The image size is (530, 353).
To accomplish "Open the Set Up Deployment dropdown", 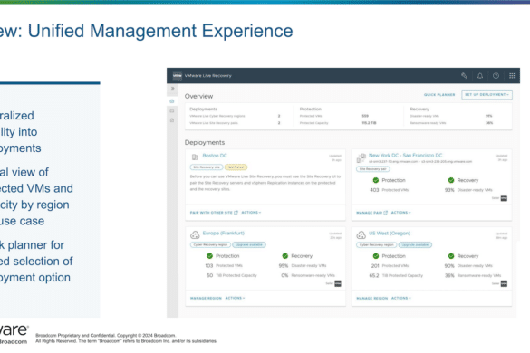I will 487,94.
